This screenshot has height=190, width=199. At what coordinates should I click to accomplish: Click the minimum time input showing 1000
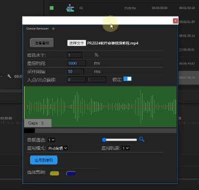[76, 63]
